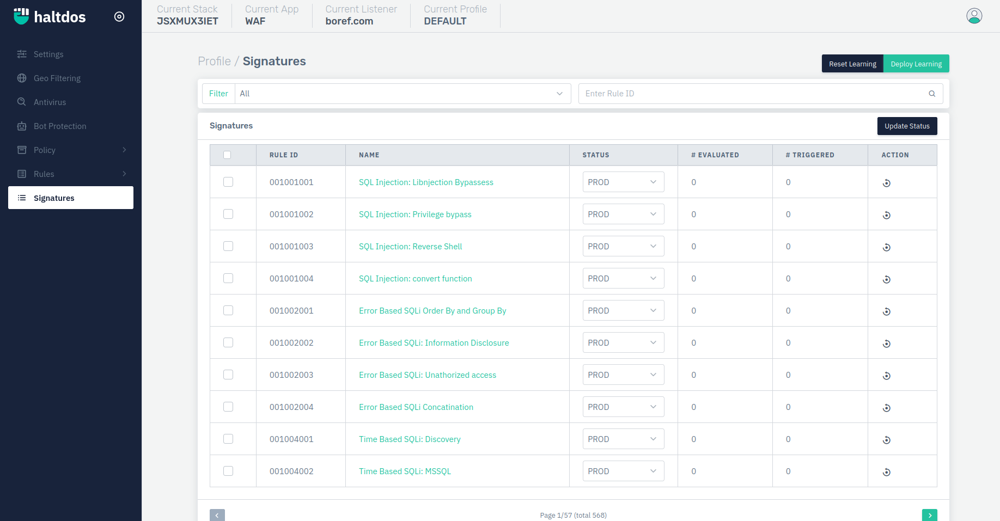
Task: Open the user profile avatar menu
Action: tap(974, 16)
